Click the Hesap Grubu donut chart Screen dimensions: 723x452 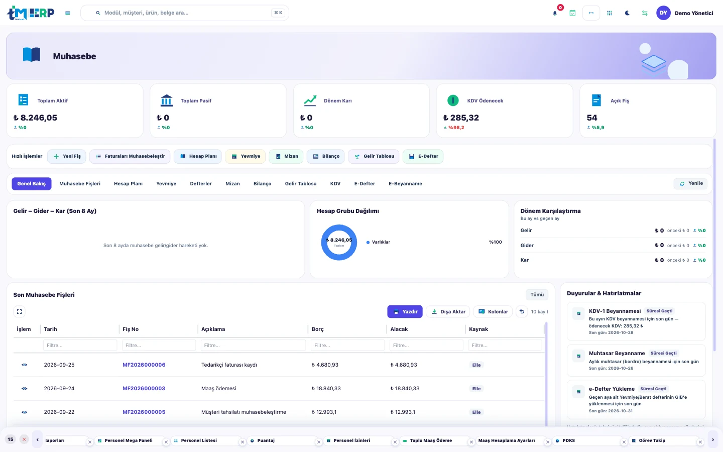[339, 242]
